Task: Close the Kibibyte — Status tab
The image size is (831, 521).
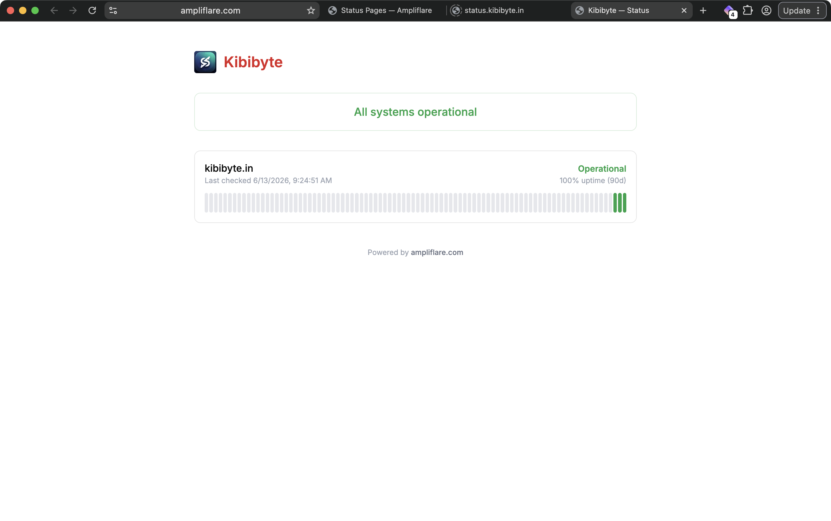Action: [x=684, y=10]
